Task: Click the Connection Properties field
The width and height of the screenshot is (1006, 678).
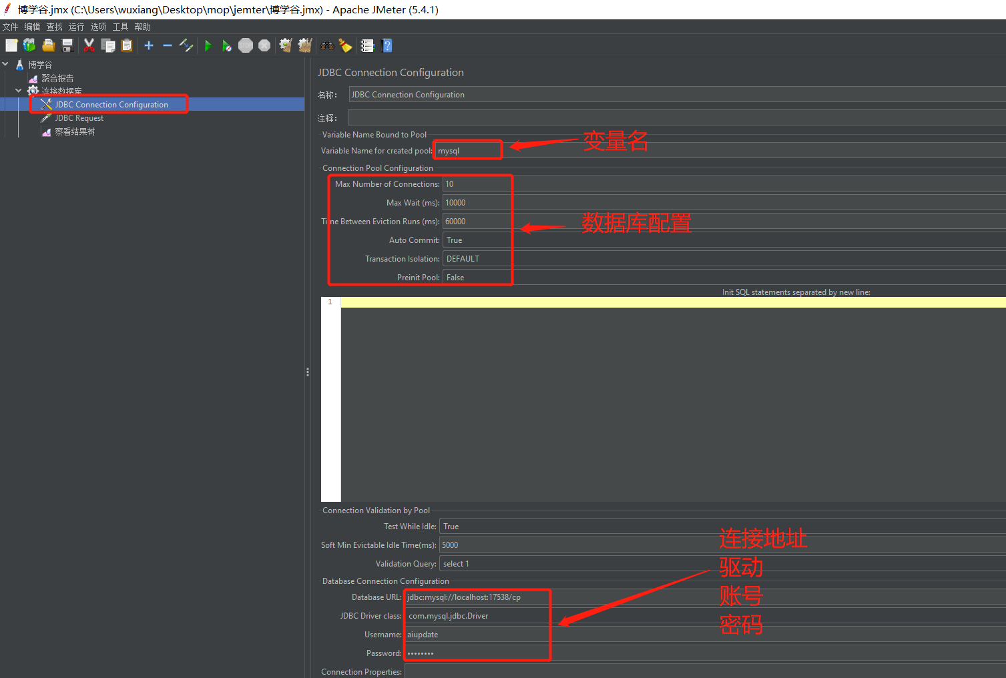Action: tap(705, 671)
